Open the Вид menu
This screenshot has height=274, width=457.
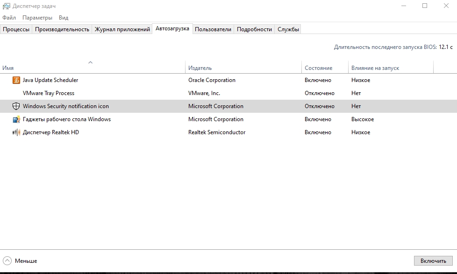(x=64, y=18)
